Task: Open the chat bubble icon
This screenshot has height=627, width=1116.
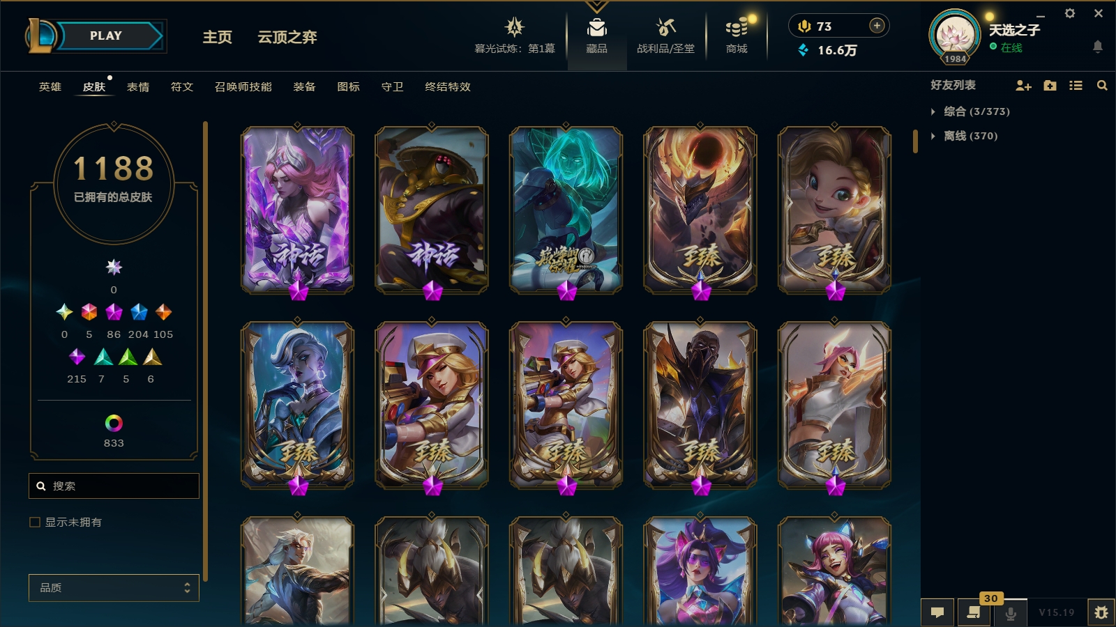Action: point(937,612)
